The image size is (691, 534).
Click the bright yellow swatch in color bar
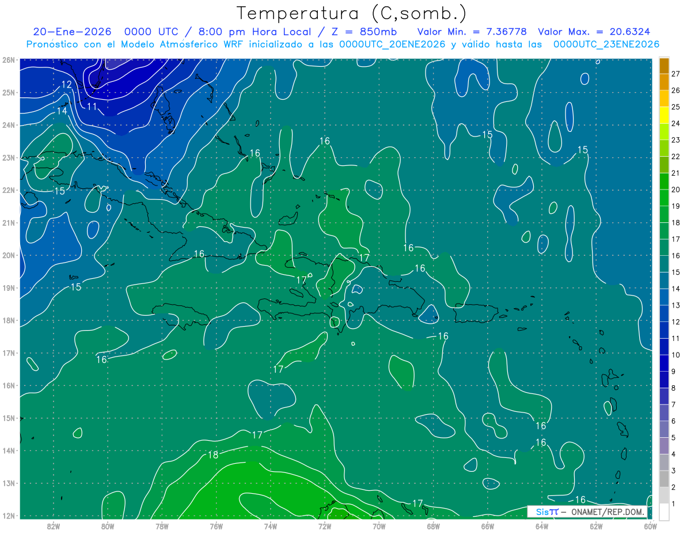tap(664, 115)
